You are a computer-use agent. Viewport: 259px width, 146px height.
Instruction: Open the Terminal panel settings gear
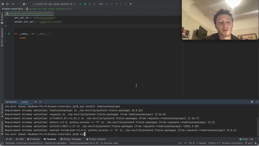coord(252,102)
